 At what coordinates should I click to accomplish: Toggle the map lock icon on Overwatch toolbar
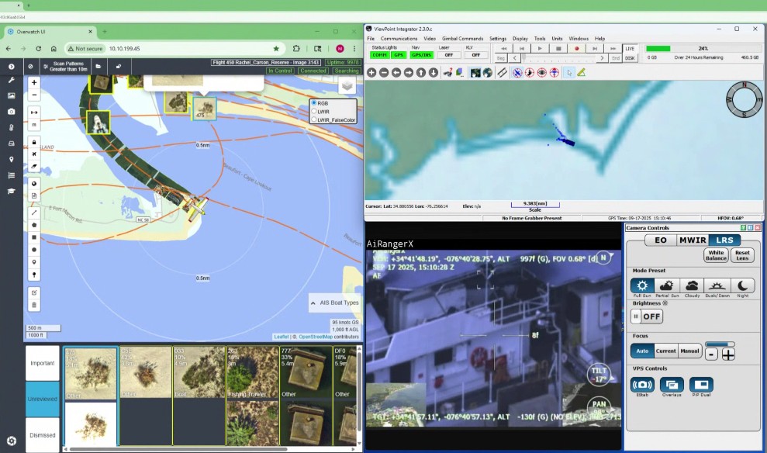(x=119, y=66)
